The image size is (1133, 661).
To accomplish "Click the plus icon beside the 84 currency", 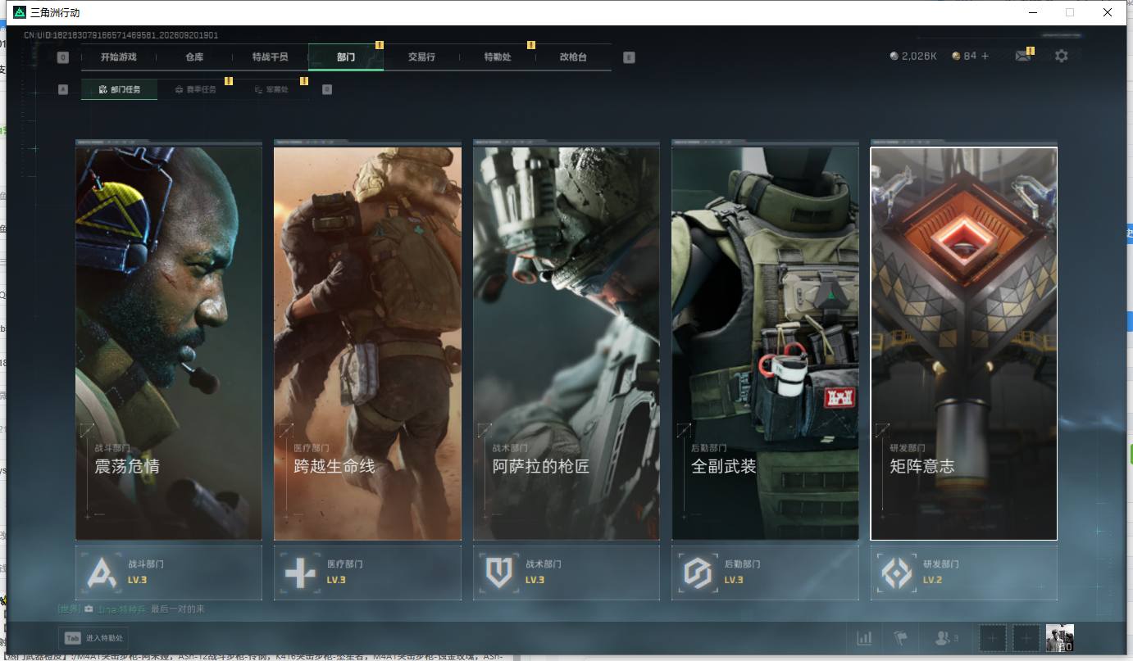I will click(x=985, y=57).
